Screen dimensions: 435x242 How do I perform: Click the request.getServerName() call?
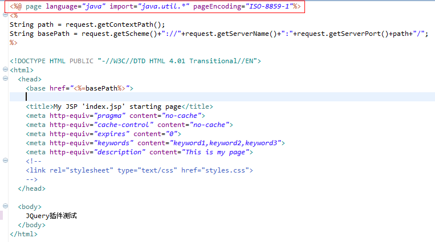point(231,34)
